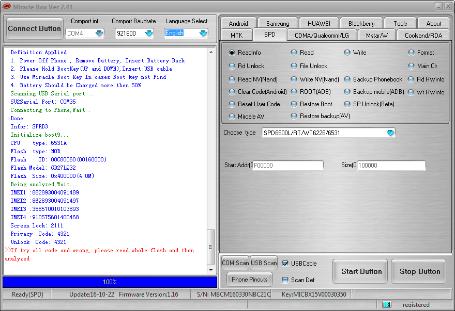455x311 pixels.
Task: Click the S/N: MBCM160330NBC21C status entry
Action: click(234, 294)
